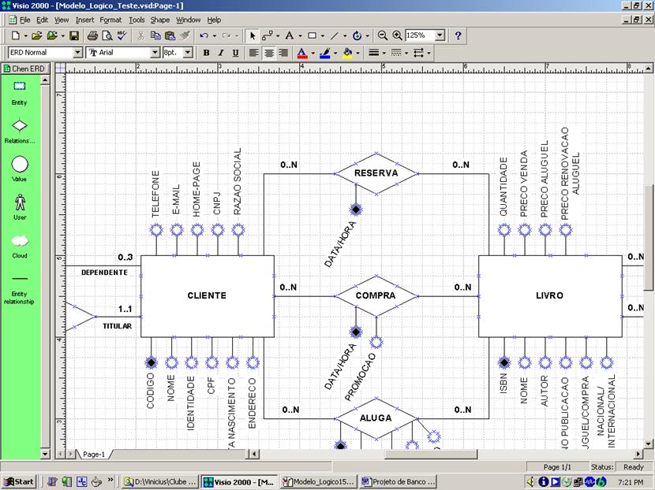Choose the Cloud shape in the stencil
The image size is (655, 490).
click(x=19, y=241)
